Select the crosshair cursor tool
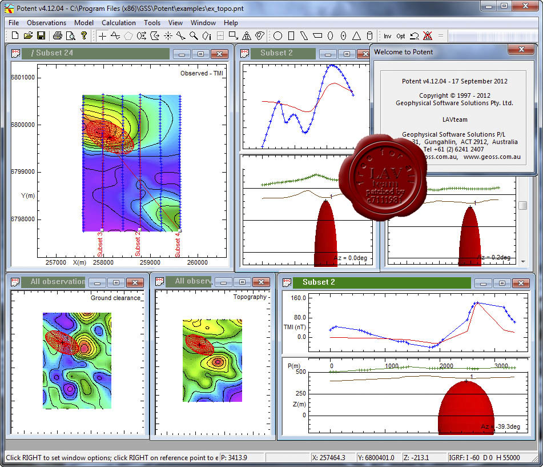 (x=102, y=35)
